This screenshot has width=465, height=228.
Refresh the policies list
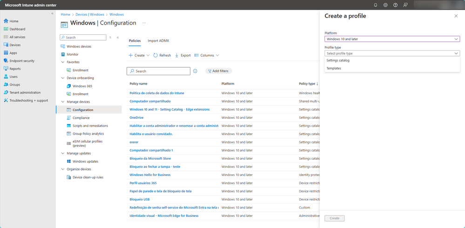coord(162,55)
